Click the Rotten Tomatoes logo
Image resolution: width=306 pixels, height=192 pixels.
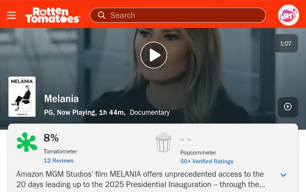(53, 15)
